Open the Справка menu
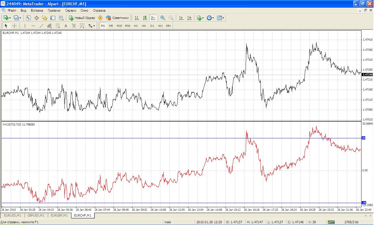Image resolution: width=374 pixels, height=225 pixels. tap(99, 11)
